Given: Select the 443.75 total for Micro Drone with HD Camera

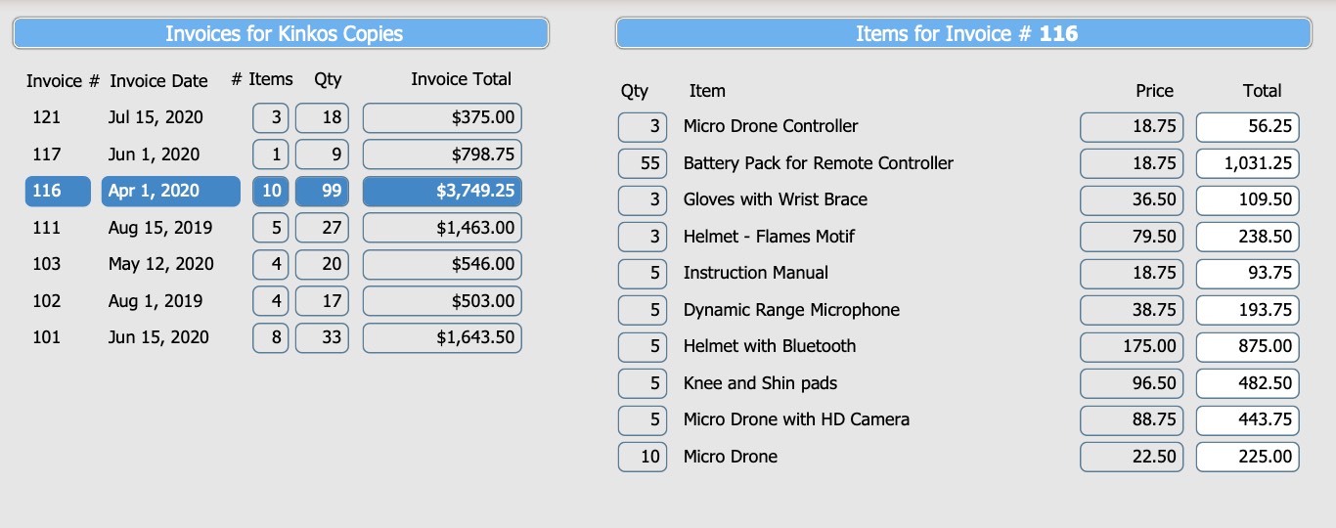Looking at the screenshot, I should pyautogui.click(x=1248, y=419).
